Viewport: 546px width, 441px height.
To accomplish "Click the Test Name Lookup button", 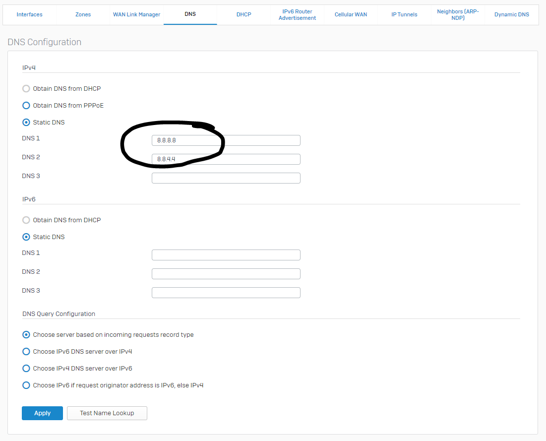I will point(107,413).
